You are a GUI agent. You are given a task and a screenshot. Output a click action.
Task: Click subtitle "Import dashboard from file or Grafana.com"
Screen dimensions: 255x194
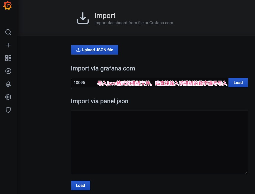click(x=134, y=23)
